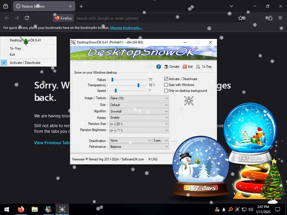Close the Restore Session tab
287x215 pixels.
[70, 6]
